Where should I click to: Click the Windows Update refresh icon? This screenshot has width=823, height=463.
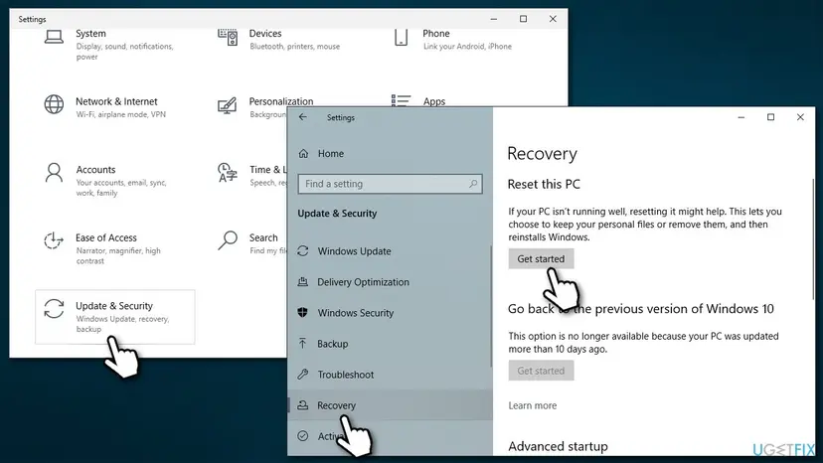(303, 251)
